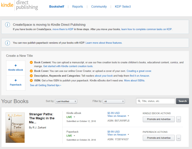Viewport: 192px width, 149px height.
Task: Open the See all Getting Started tips link
Action: [45, 85]
